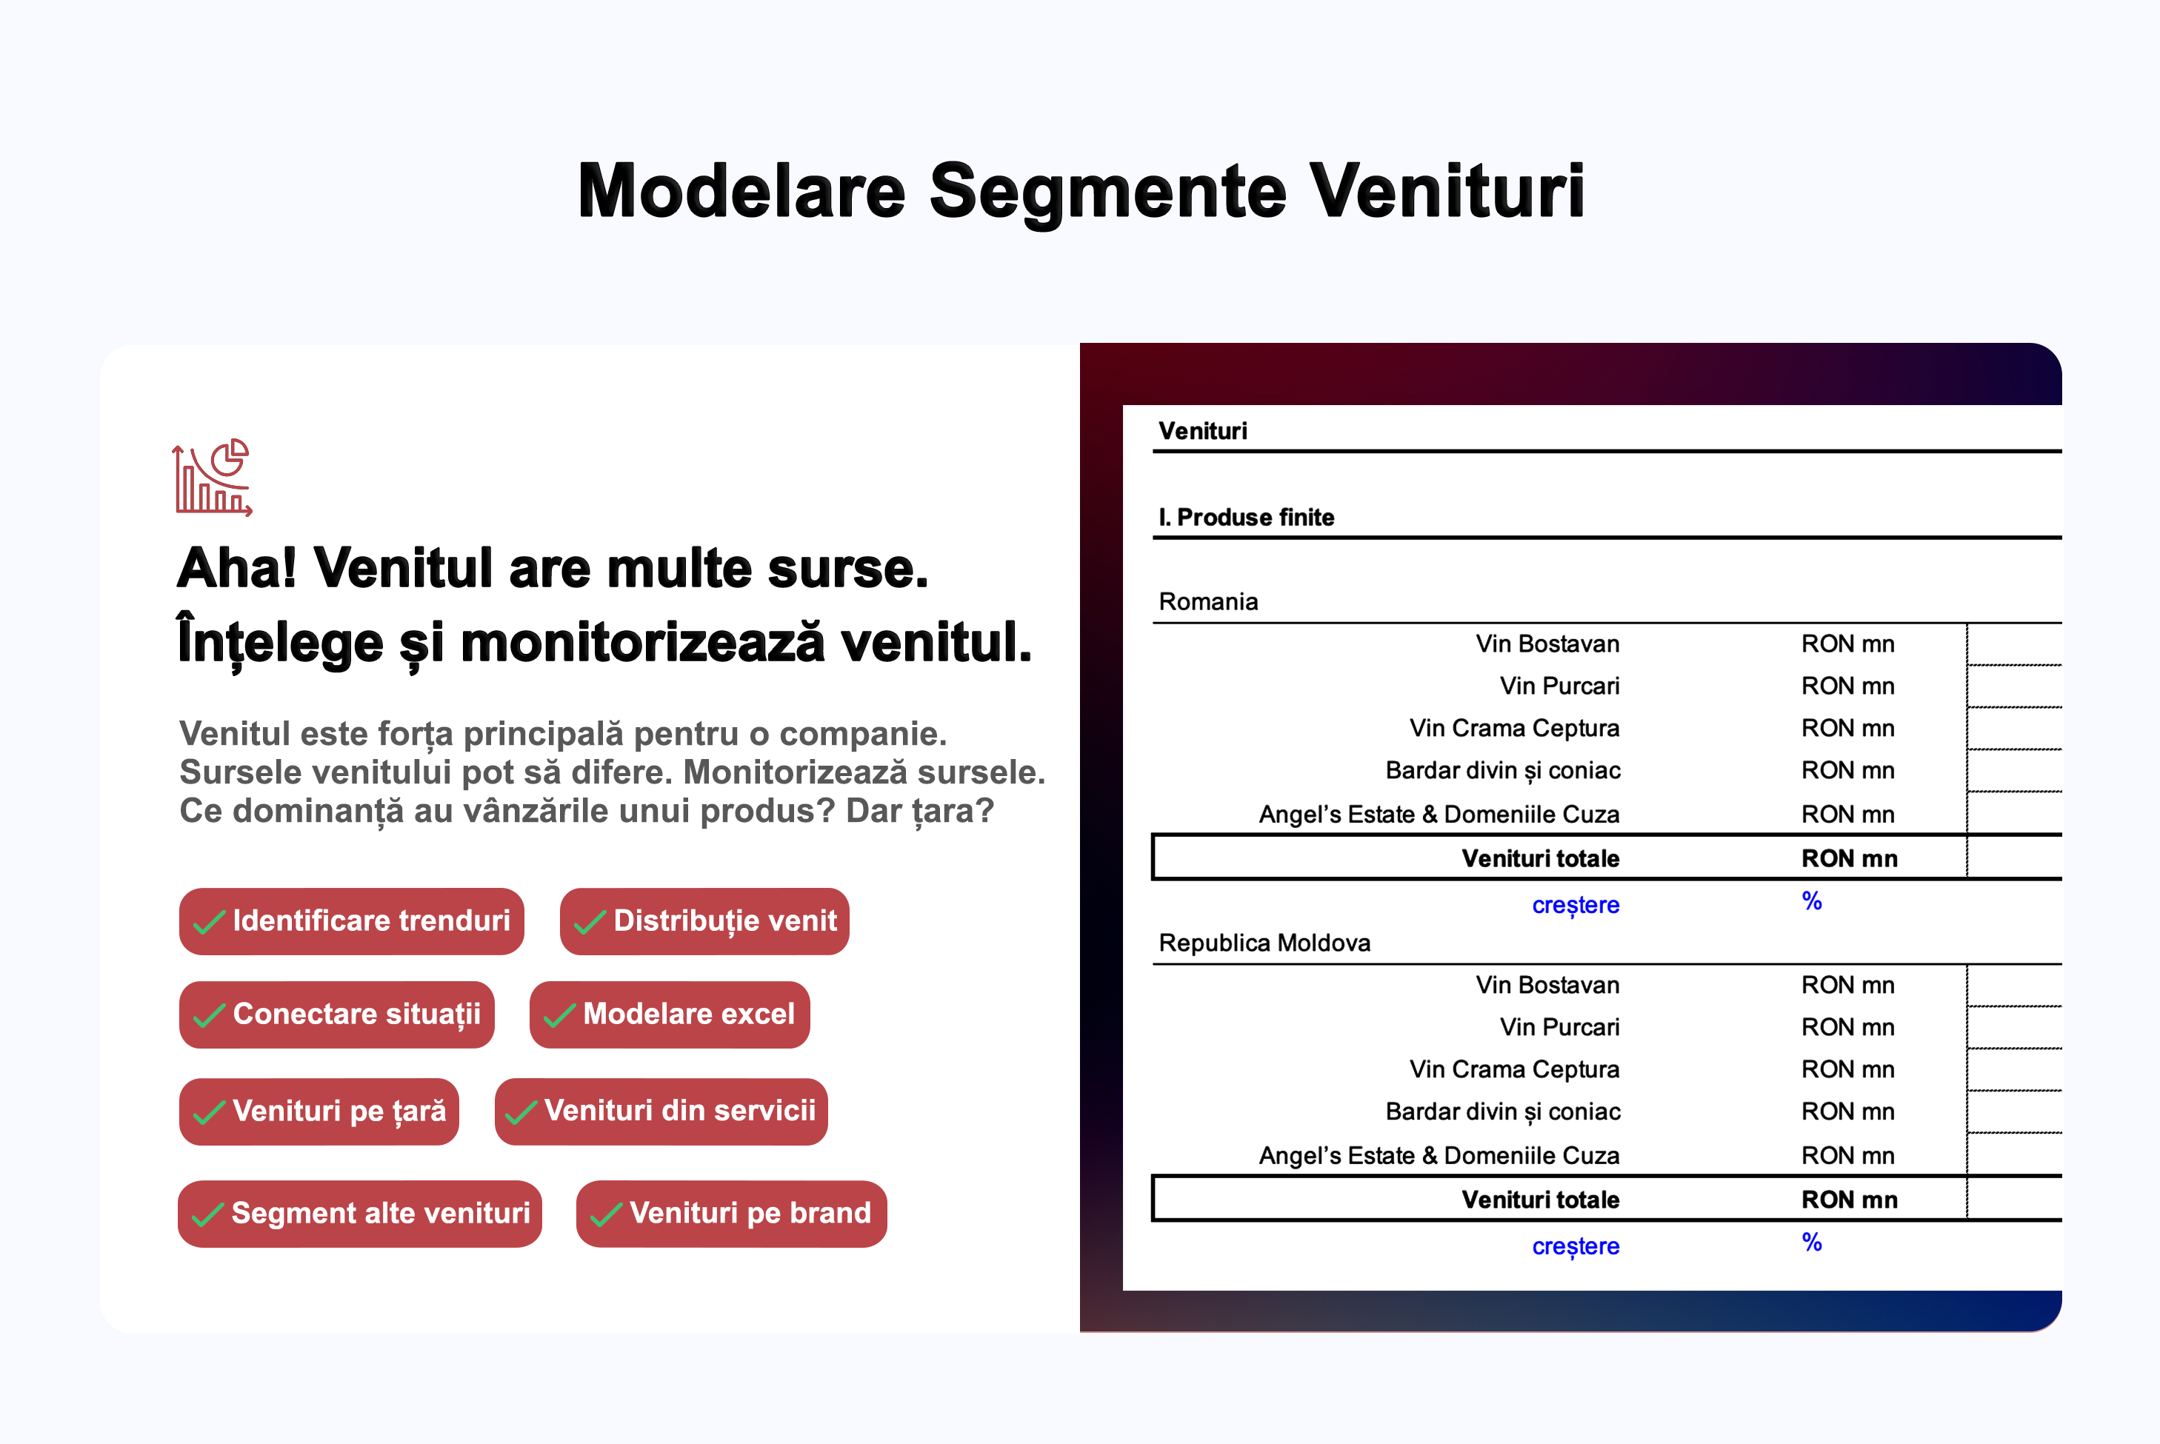This screenshot has height=1444, width=2160.
Task: Click the Distribuție venit tag
Action: coord(704,921)
